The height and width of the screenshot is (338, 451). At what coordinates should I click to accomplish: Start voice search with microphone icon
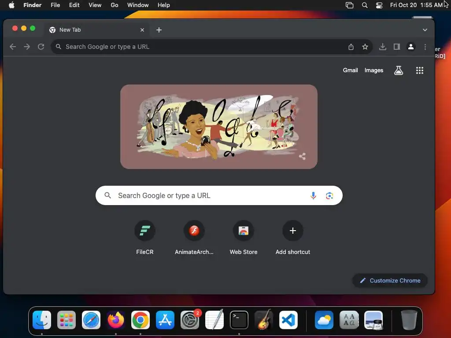pos(313,196)
